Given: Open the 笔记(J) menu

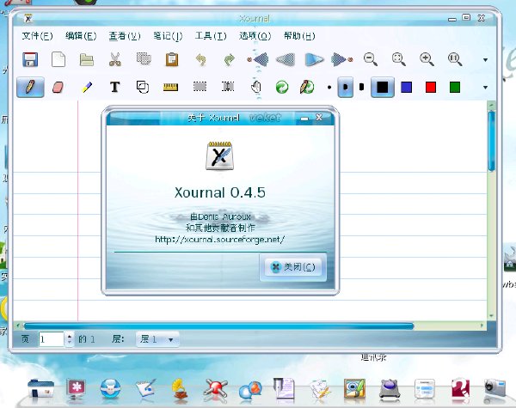Looking at the screenshot, I should (168, 36).
